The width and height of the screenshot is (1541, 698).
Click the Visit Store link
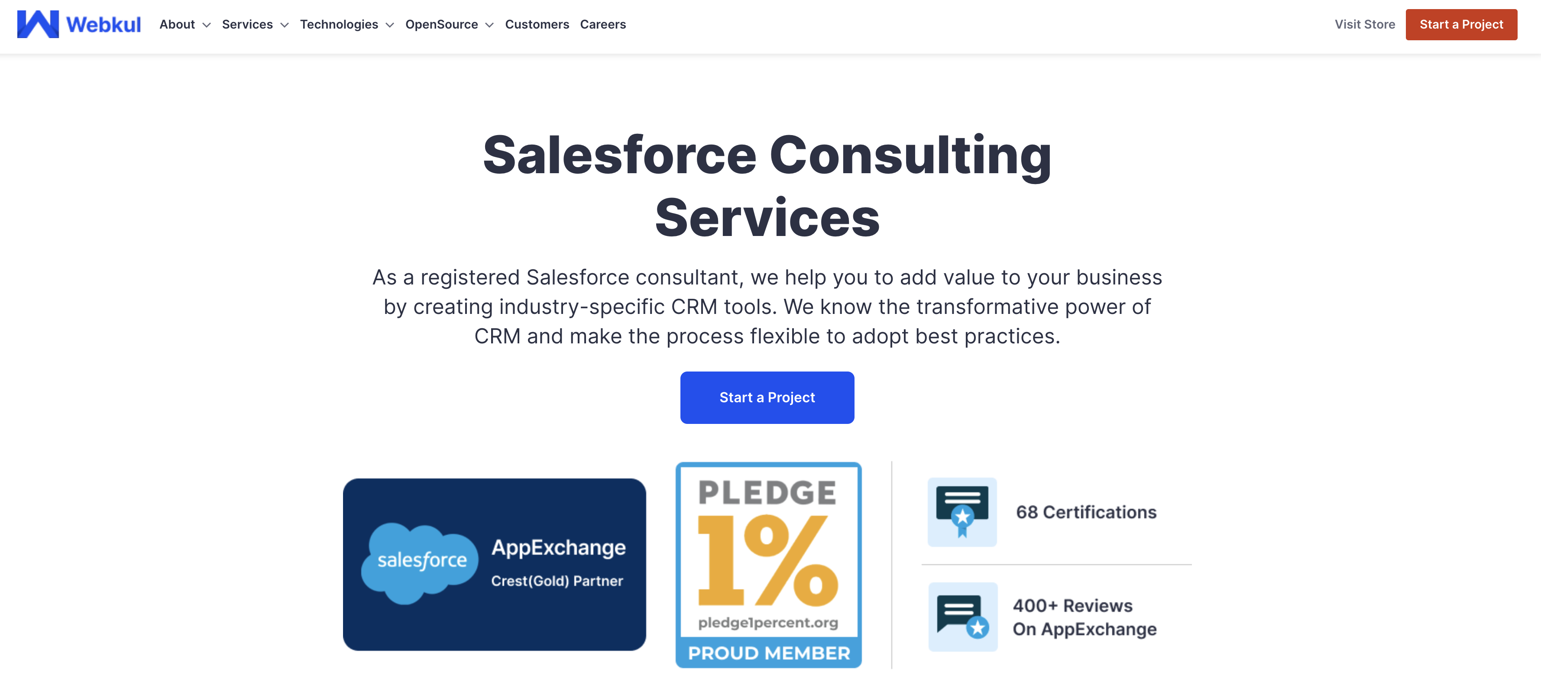tap(1364, 25)
